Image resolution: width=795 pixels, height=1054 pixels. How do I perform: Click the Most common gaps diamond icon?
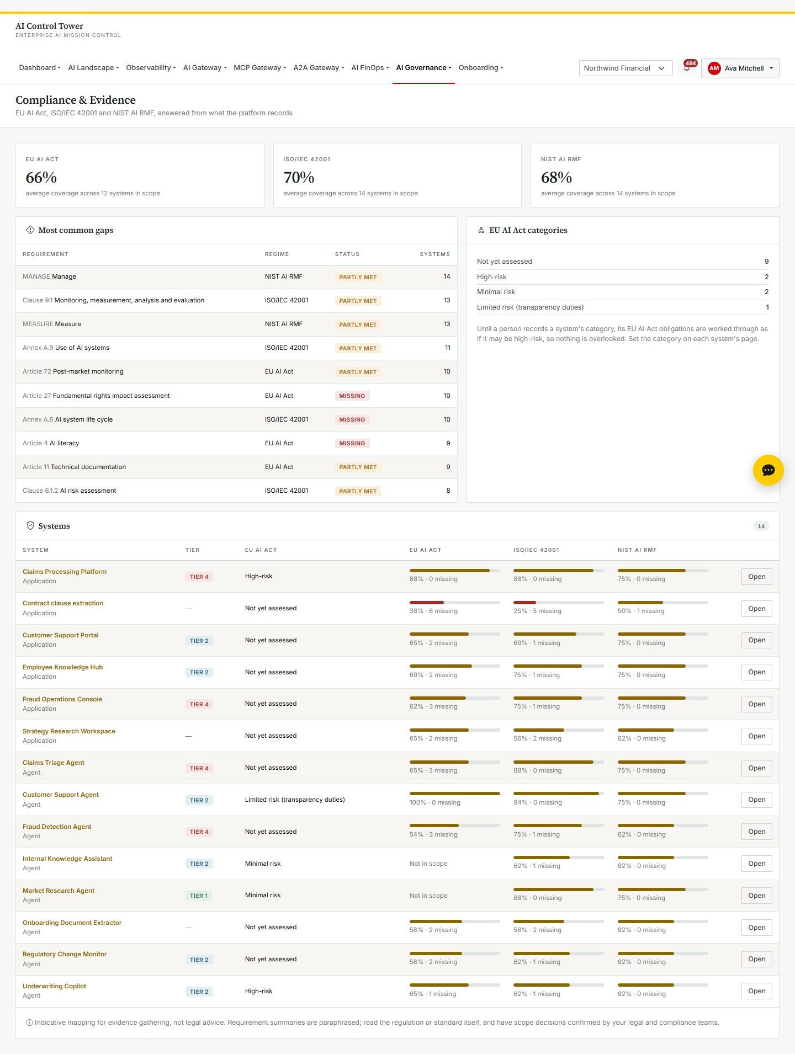click(x=30, y=230)
